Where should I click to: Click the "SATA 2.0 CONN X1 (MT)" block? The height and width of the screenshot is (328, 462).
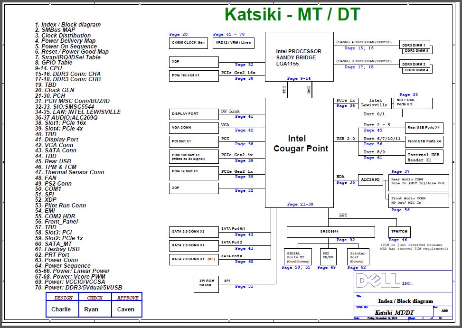tap(194, 259)
